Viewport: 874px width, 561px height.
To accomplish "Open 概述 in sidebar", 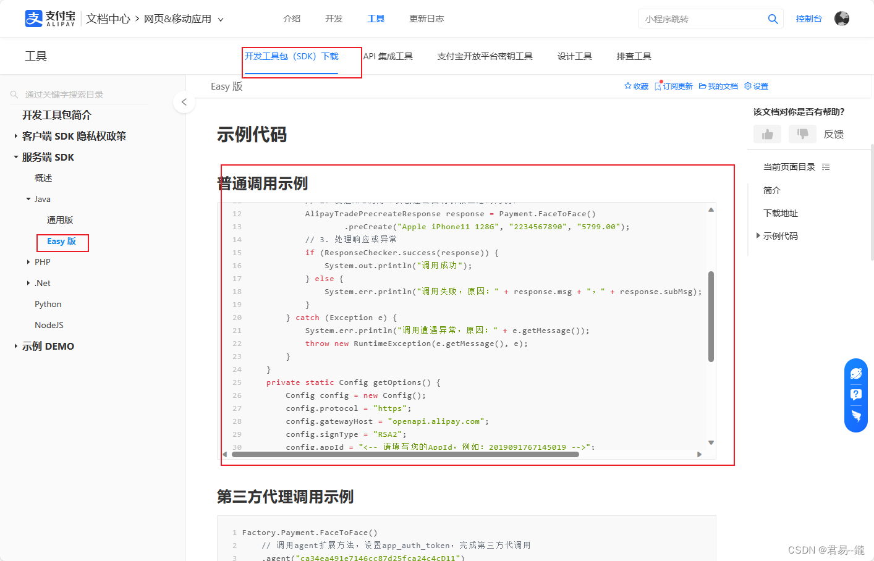I will pos(43,178).
